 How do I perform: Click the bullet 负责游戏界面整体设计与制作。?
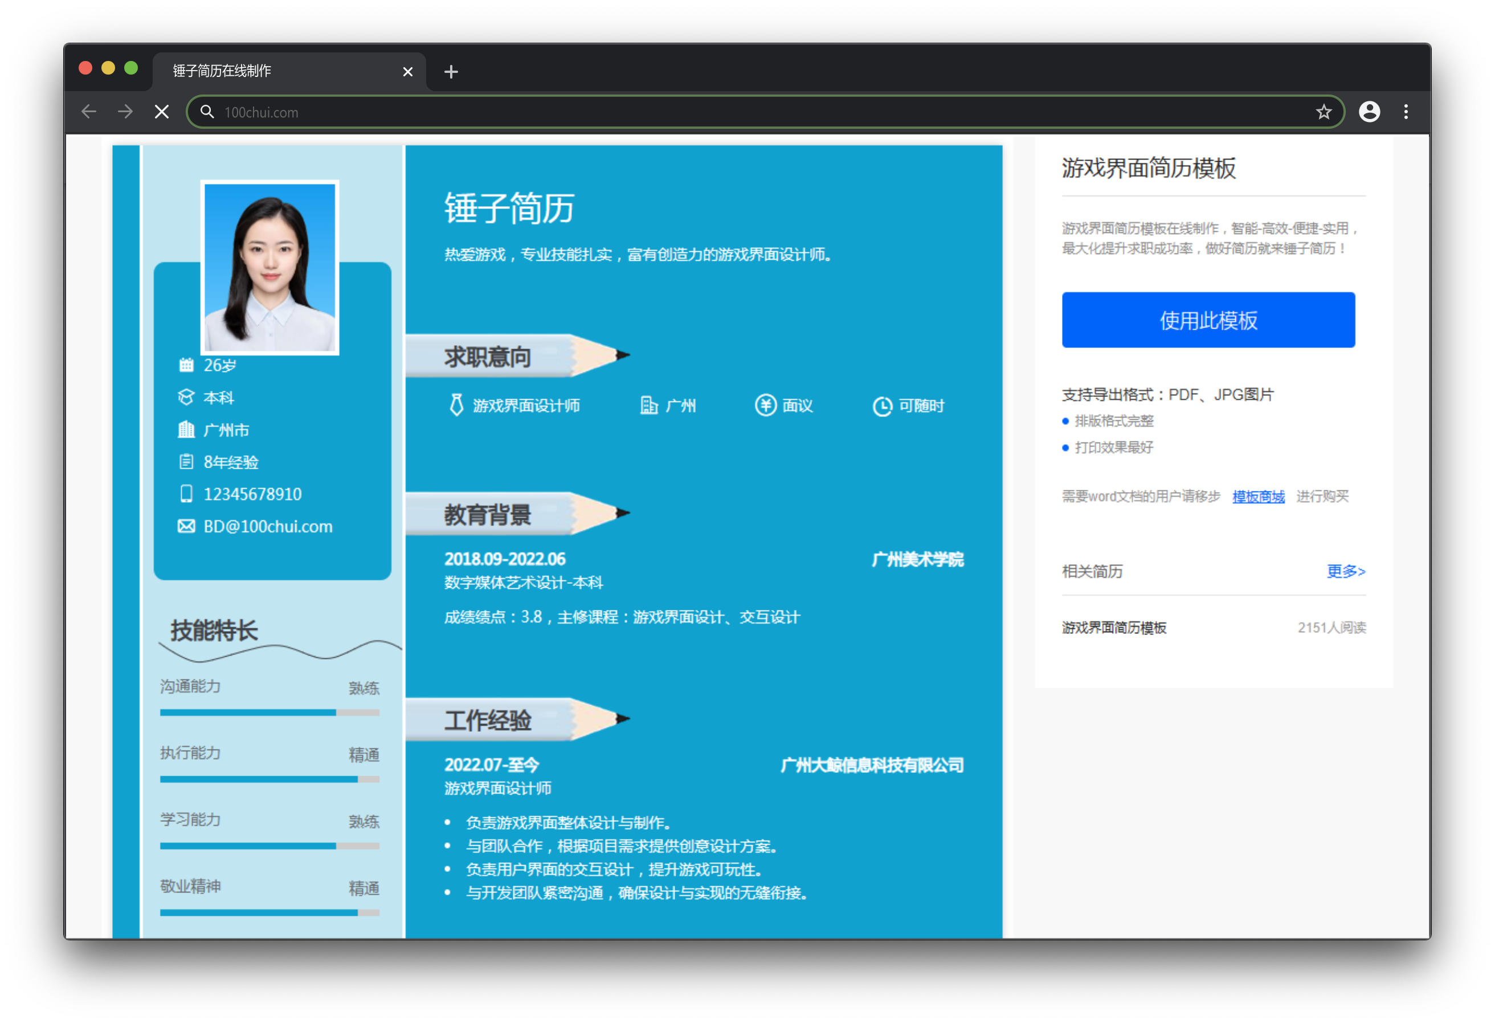(569, 822)
